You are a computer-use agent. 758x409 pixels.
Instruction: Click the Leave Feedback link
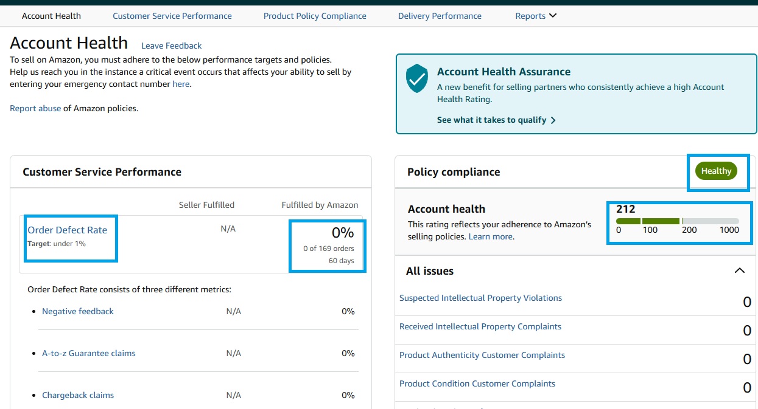click(x=171, y=46)
